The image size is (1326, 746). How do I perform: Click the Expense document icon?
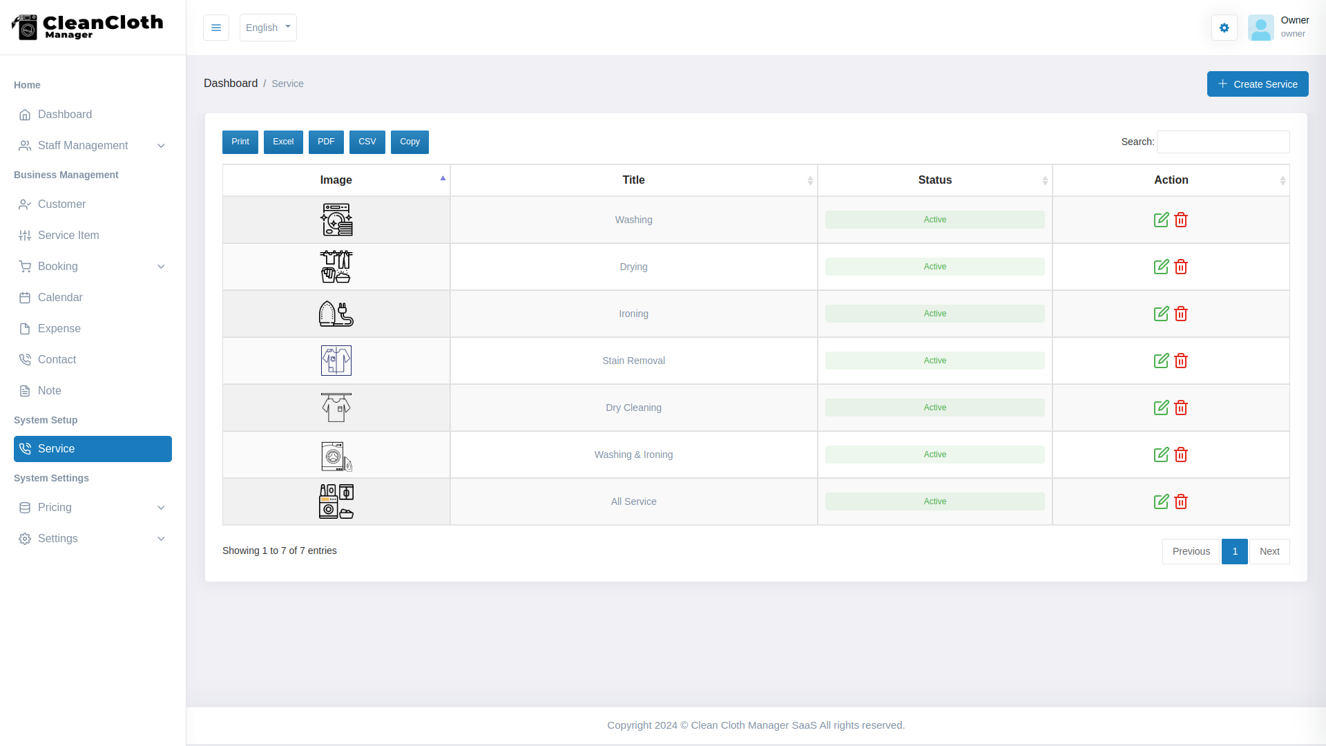coord(25,328)
